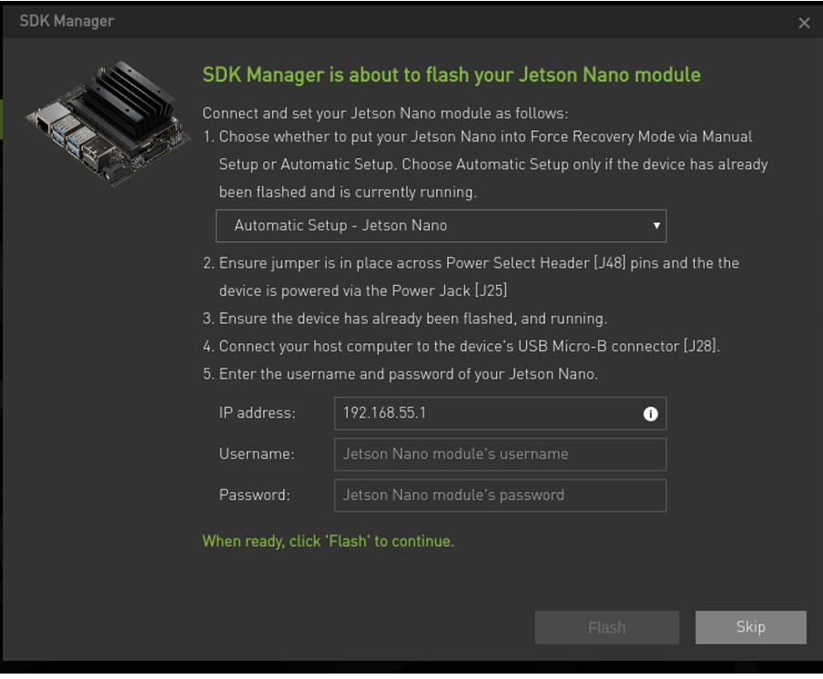Open the Automatic Setup - Jetson Nano dropdown
823x679 pixels.
(441, 226)
